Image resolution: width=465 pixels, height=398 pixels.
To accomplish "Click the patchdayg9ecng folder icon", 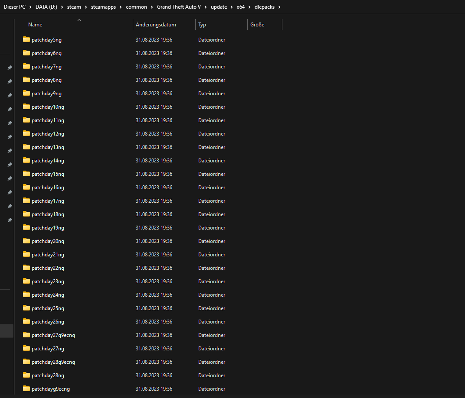I will 26,388.
